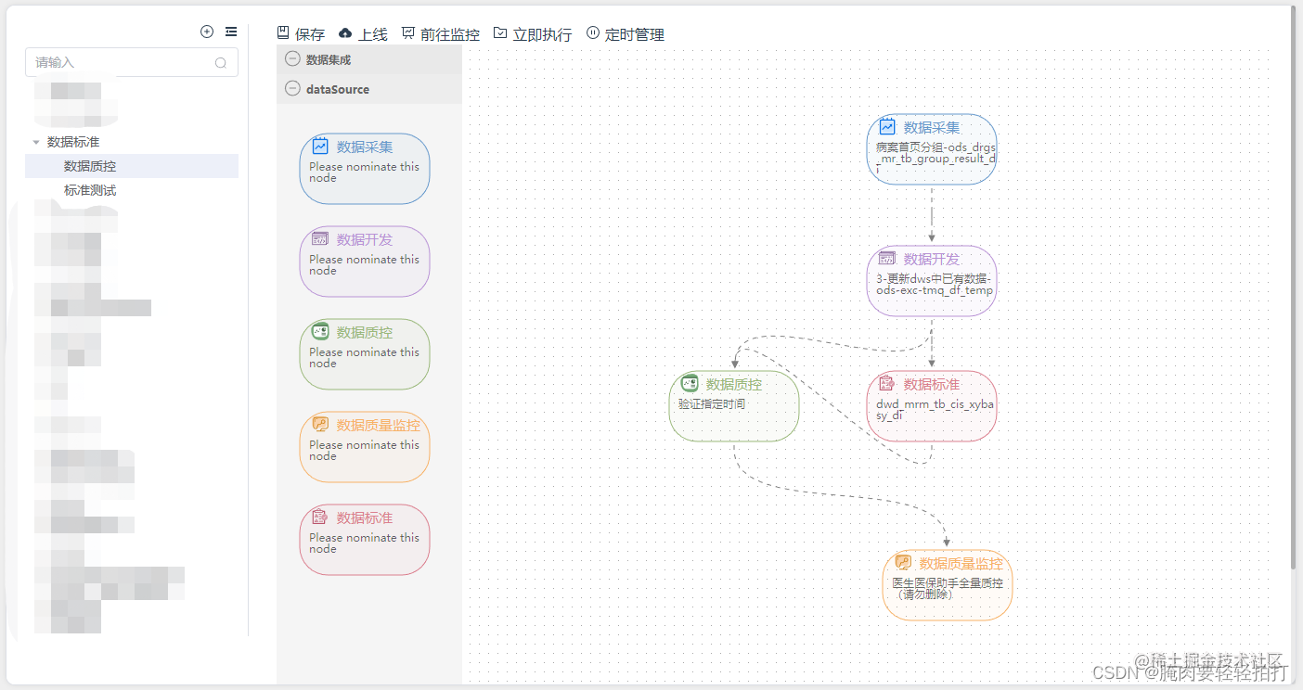Viewport: 1303px width, 690px height.
Task: Select canvas 数据标准 node dwd_mrm_tb_cis_xybasy_di
Action: point(932,406)
